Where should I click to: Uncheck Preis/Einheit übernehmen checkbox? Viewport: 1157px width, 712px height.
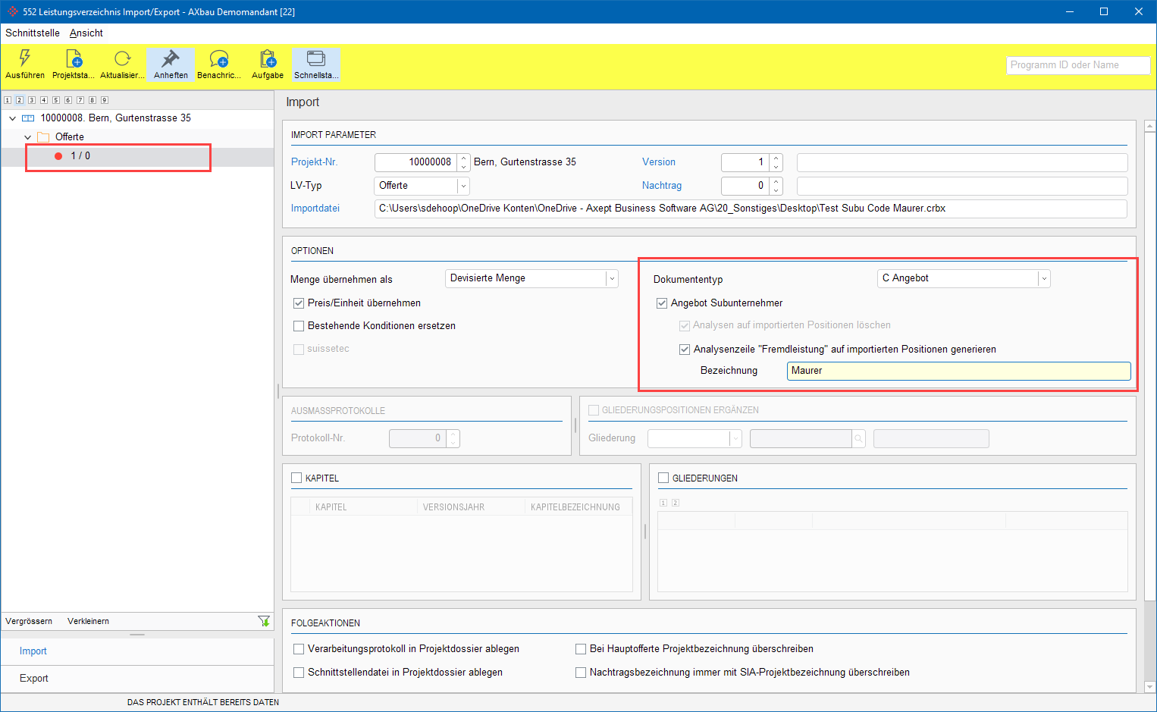click(299, 303)
